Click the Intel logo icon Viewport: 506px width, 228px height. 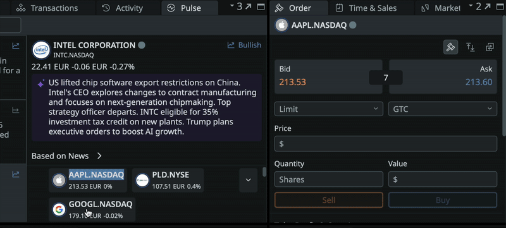pyautogui.click(x=41, y=50)
